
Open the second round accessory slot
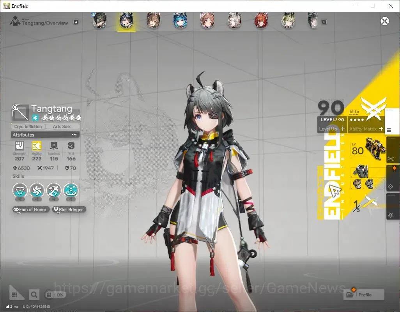[368, 184]
